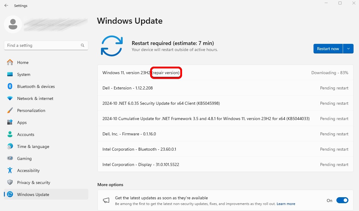Click the Accessibility figure icon
Image resolution: width=359 pixels, height=211 pixels.
pos(10,170)
